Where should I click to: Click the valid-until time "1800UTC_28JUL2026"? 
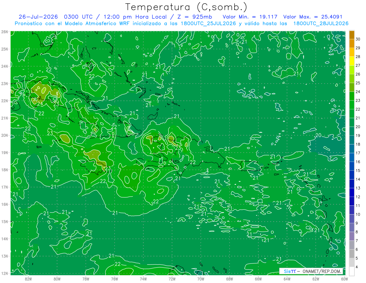(321, 24)
